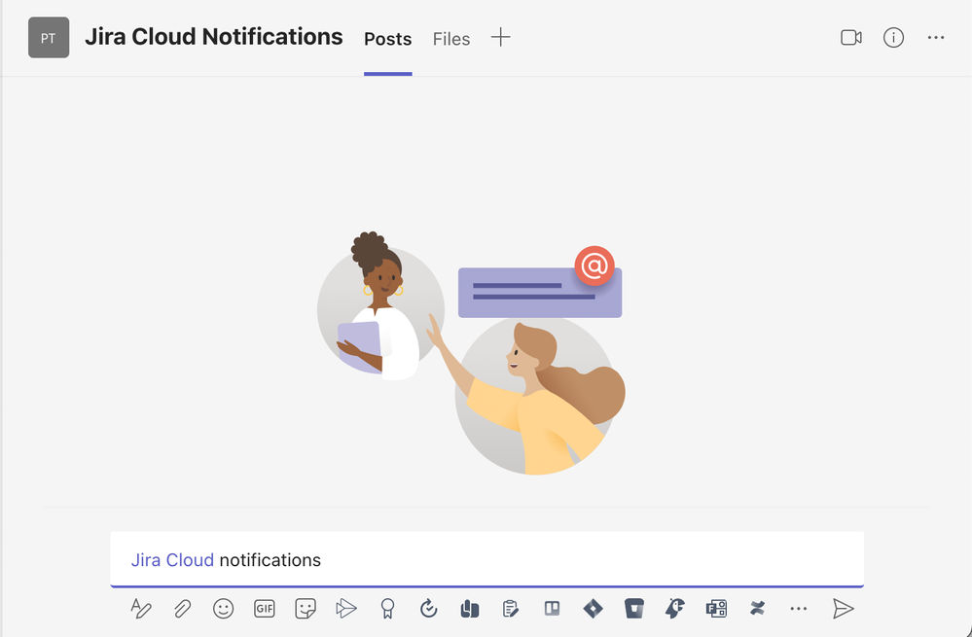Insert a GIF into the message
The width and height of the screenshot is (972, 637).
[264, 608]
